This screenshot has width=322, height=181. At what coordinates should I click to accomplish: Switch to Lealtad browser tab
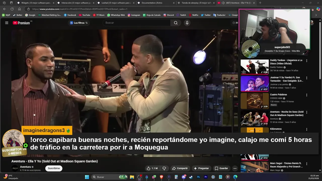pos(115,3)
